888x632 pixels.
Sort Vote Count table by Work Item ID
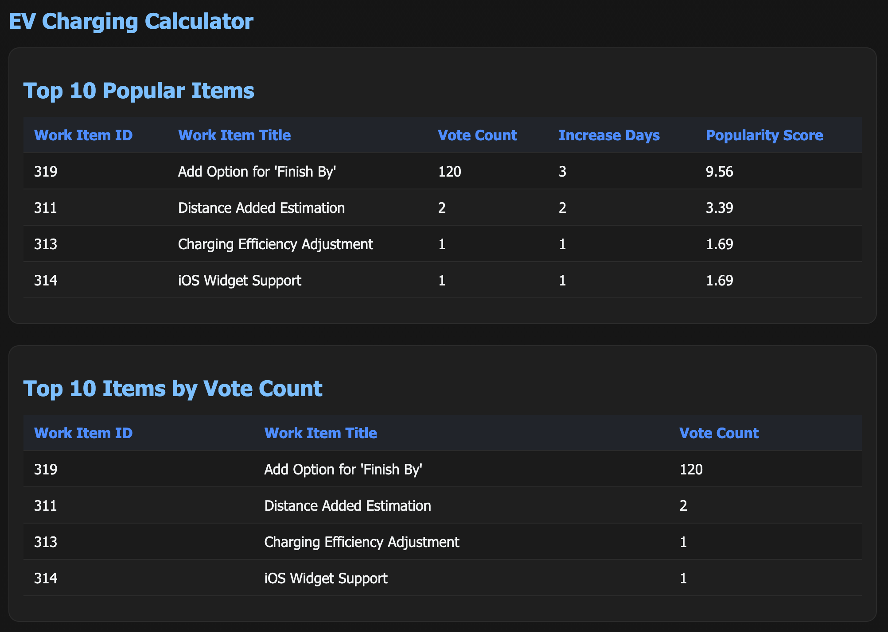83,433
